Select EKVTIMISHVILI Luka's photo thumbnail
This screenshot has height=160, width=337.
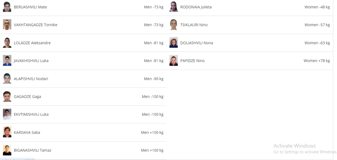click(x=7, y=114)
